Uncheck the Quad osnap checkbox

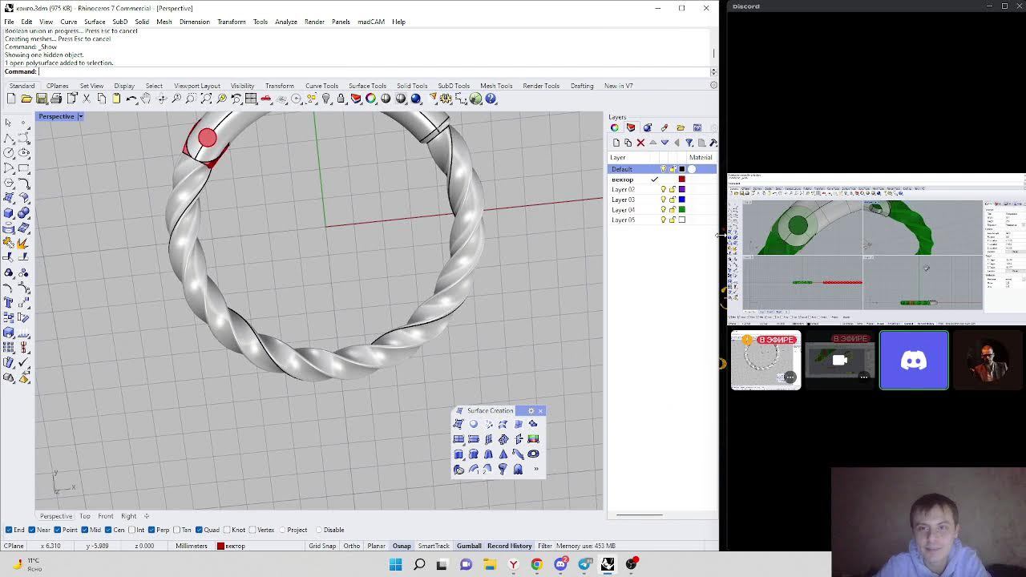pyautogui.click(x=200, y=530)
